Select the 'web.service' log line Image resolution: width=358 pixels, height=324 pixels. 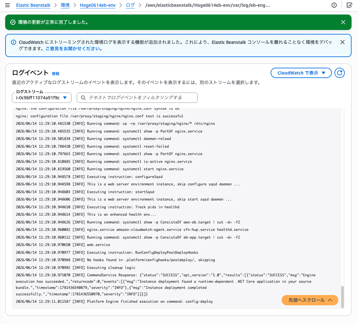tap(63, 245)
